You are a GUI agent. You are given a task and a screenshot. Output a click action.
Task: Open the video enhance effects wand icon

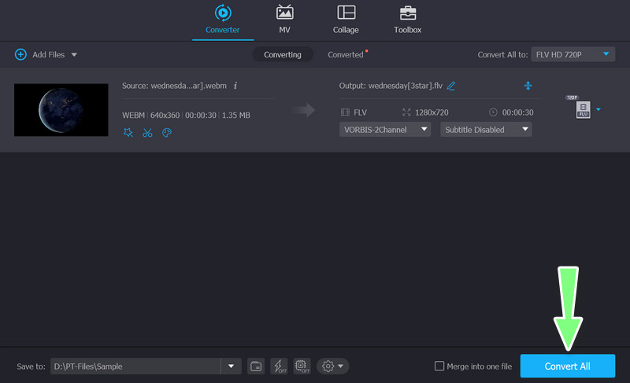[x=128, y=133]
